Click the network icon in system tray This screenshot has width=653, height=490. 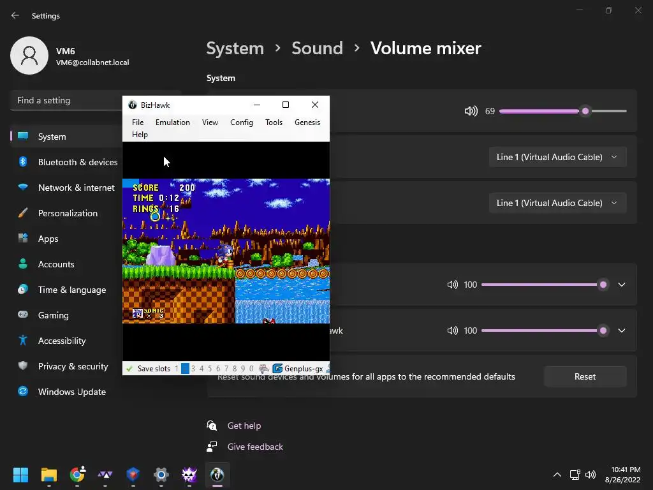575,475
